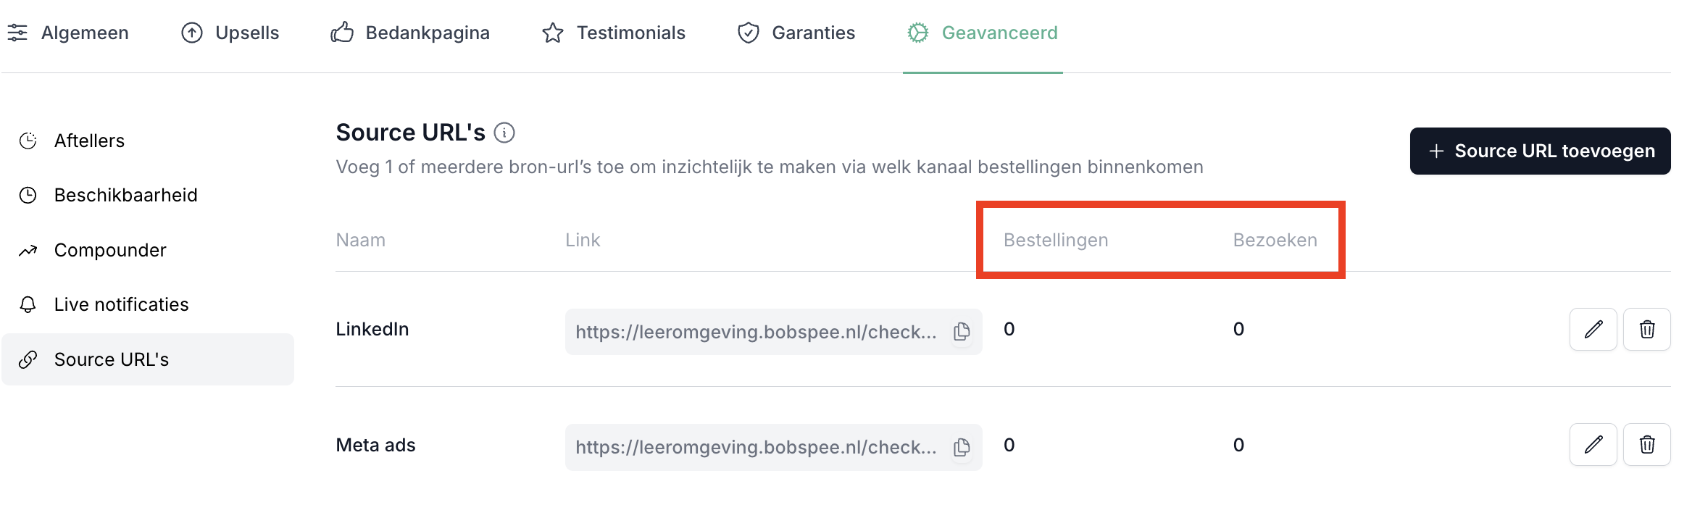Select Beschikbaarheid in the sidebar
This screenshot has width=1700, height=526.
(125, 196)
